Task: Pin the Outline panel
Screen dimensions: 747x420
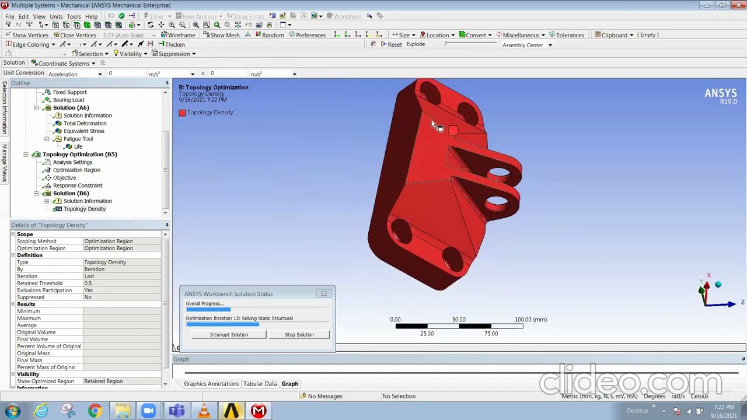Action: (x=167, y=83)
